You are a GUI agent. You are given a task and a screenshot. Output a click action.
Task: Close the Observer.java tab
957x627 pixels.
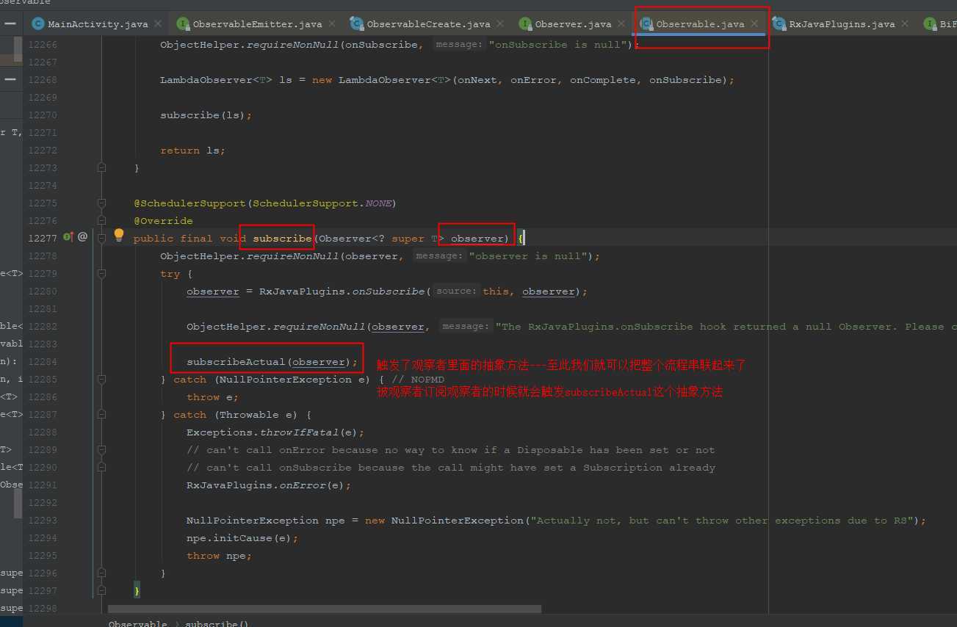(622, 24)
